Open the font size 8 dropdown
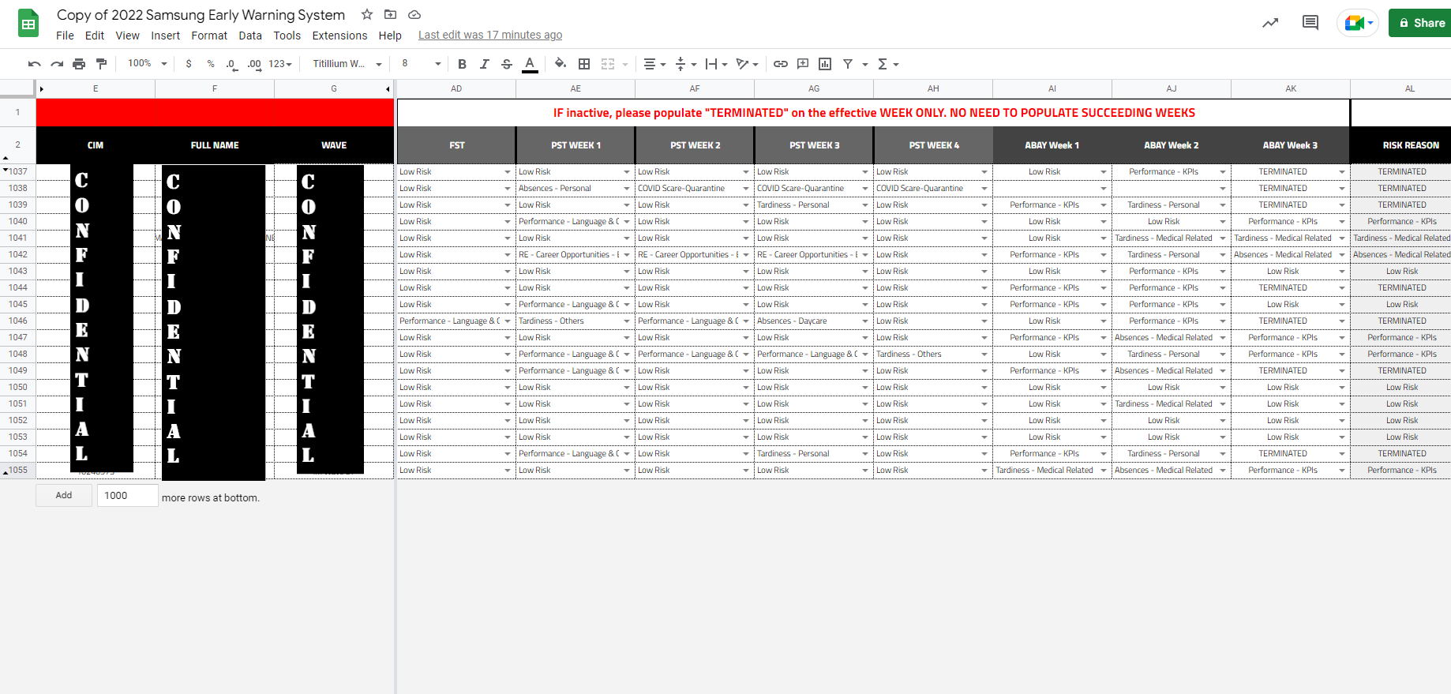The image size is (1451, 694). tap(421, 64)
